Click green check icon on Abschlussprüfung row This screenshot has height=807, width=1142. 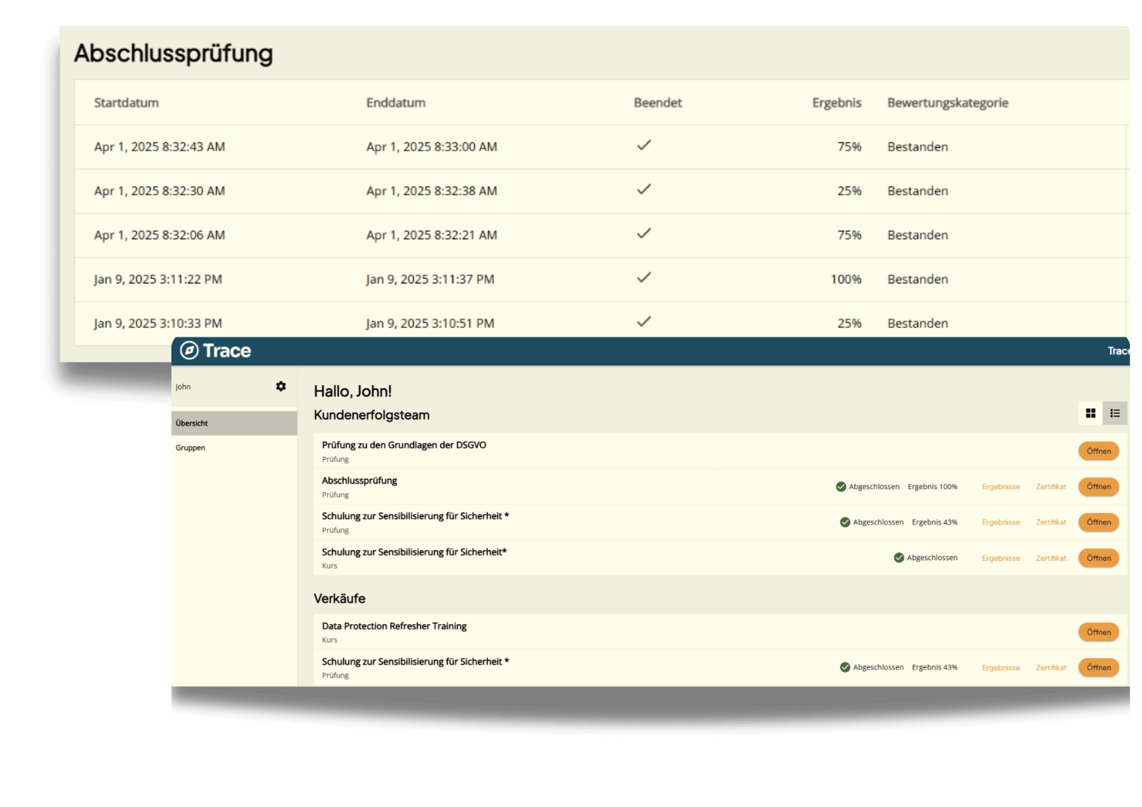click(841, 487)
